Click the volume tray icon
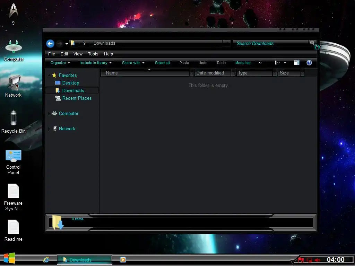Image resolution: width=355 pixels, height=266 pixels. click(318, 260)
